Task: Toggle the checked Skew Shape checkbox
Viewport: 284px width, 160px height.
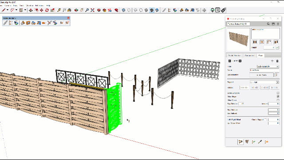Action: [x=278, y=96]
